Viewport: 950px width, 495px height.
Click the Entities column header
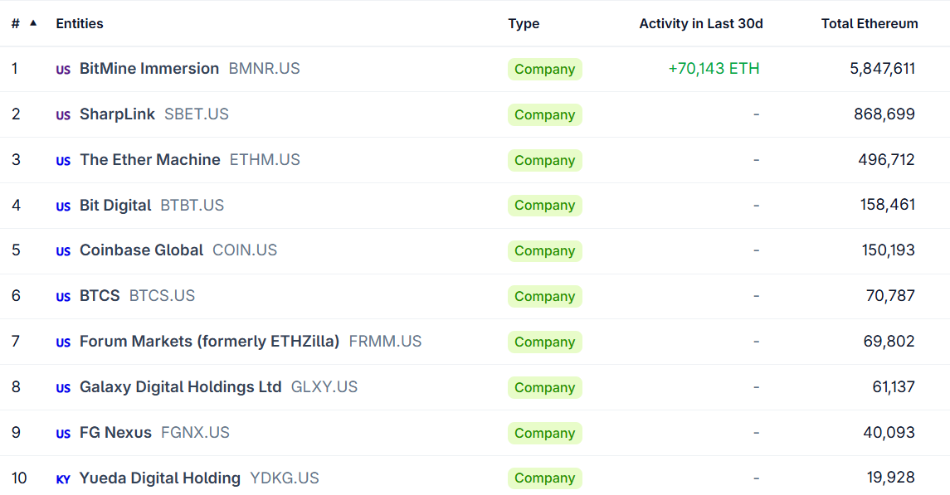tap(80, 23)
